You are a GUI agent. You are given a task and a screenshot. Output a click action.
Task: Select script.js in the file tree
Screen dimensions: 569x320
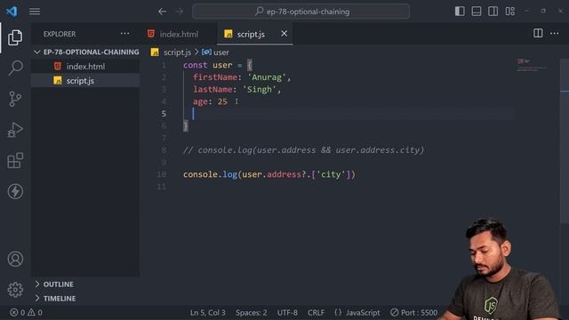(x=85, y=81)
